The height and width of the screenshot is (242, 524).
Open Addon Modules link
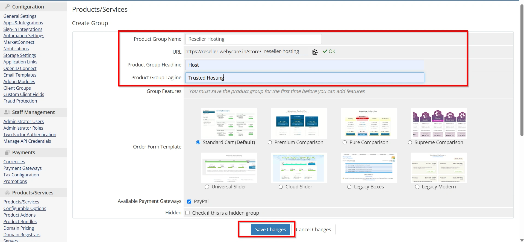(x=19, y=81)
